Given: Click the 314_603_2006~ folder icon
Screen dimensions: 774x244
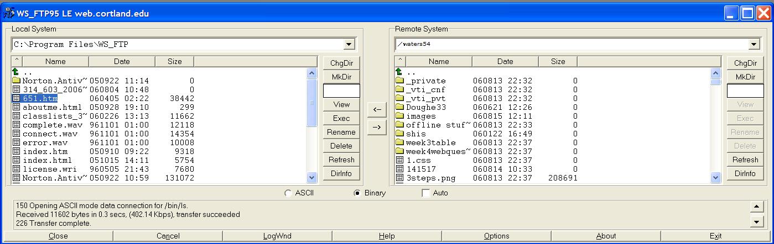Looking at the screenshot, I should tap(16, 89).
